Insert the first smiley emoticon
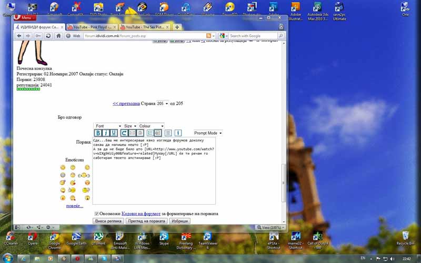This screenshot has height=263, width=421. (x=63, y=167)
